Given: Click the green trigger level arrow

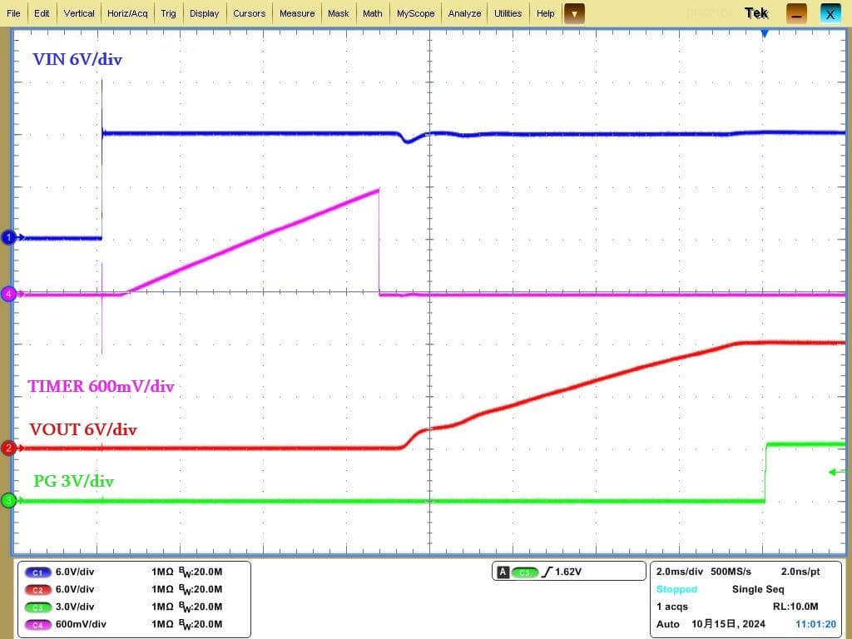Looking at the screenshot, I should click(x=835, y=473).
